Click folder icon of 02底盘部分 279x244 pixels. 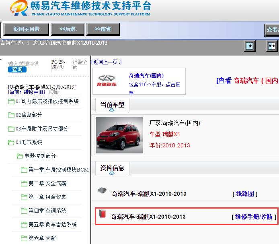point(11,115)
